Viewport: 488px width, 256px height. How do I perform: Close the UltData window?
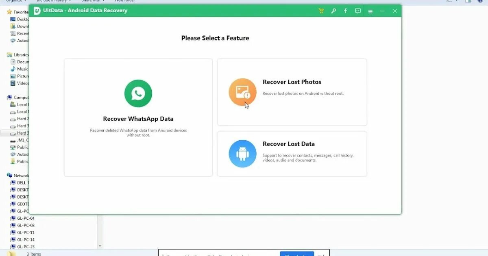coord(394,11)
